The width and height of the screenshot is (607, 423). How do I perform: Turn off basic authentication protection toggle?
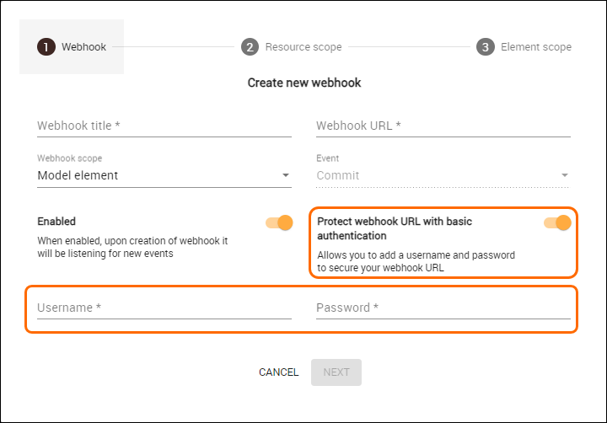[x=558, y=222]
